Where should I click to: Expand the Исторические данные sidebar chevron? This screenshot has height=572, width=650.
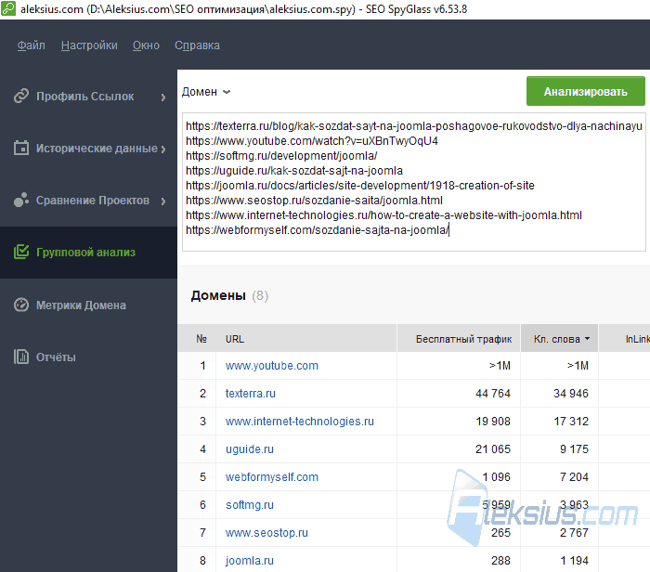(x=163, y=149)
